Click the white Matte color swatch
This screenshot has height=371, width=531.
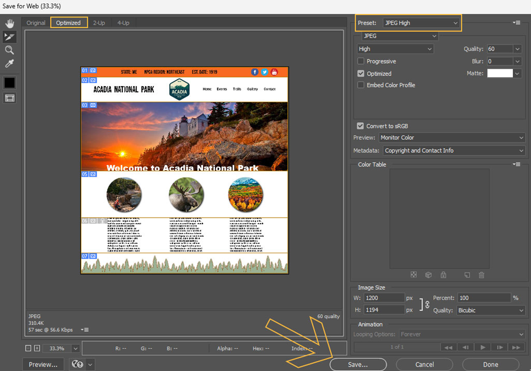click(x=500, y=73)
